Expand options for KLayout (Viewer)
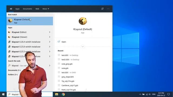This screenshot has width=173, height=97. (50, 37)
